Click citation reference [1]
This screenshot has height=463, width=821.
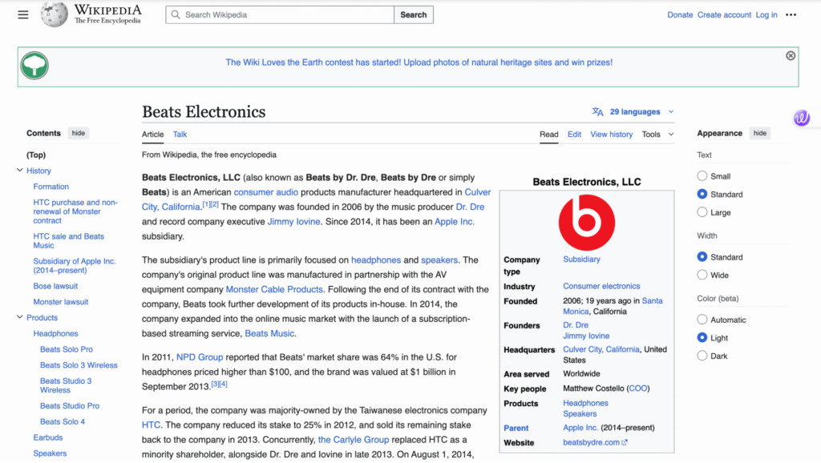[x=206, y=204]
